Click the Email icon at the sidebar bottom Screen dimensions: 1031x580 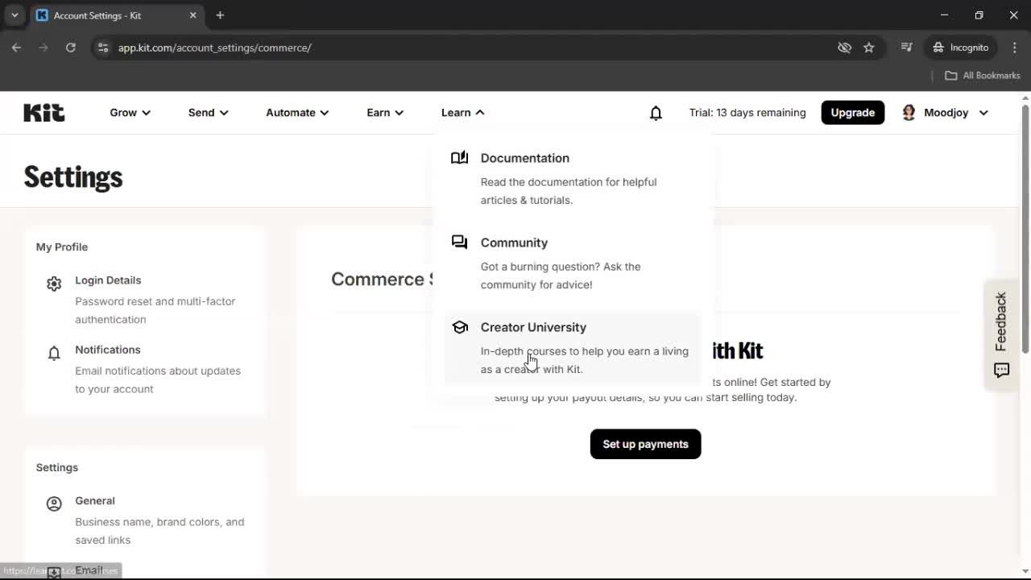pyautogui.click(x=53, y=570)
